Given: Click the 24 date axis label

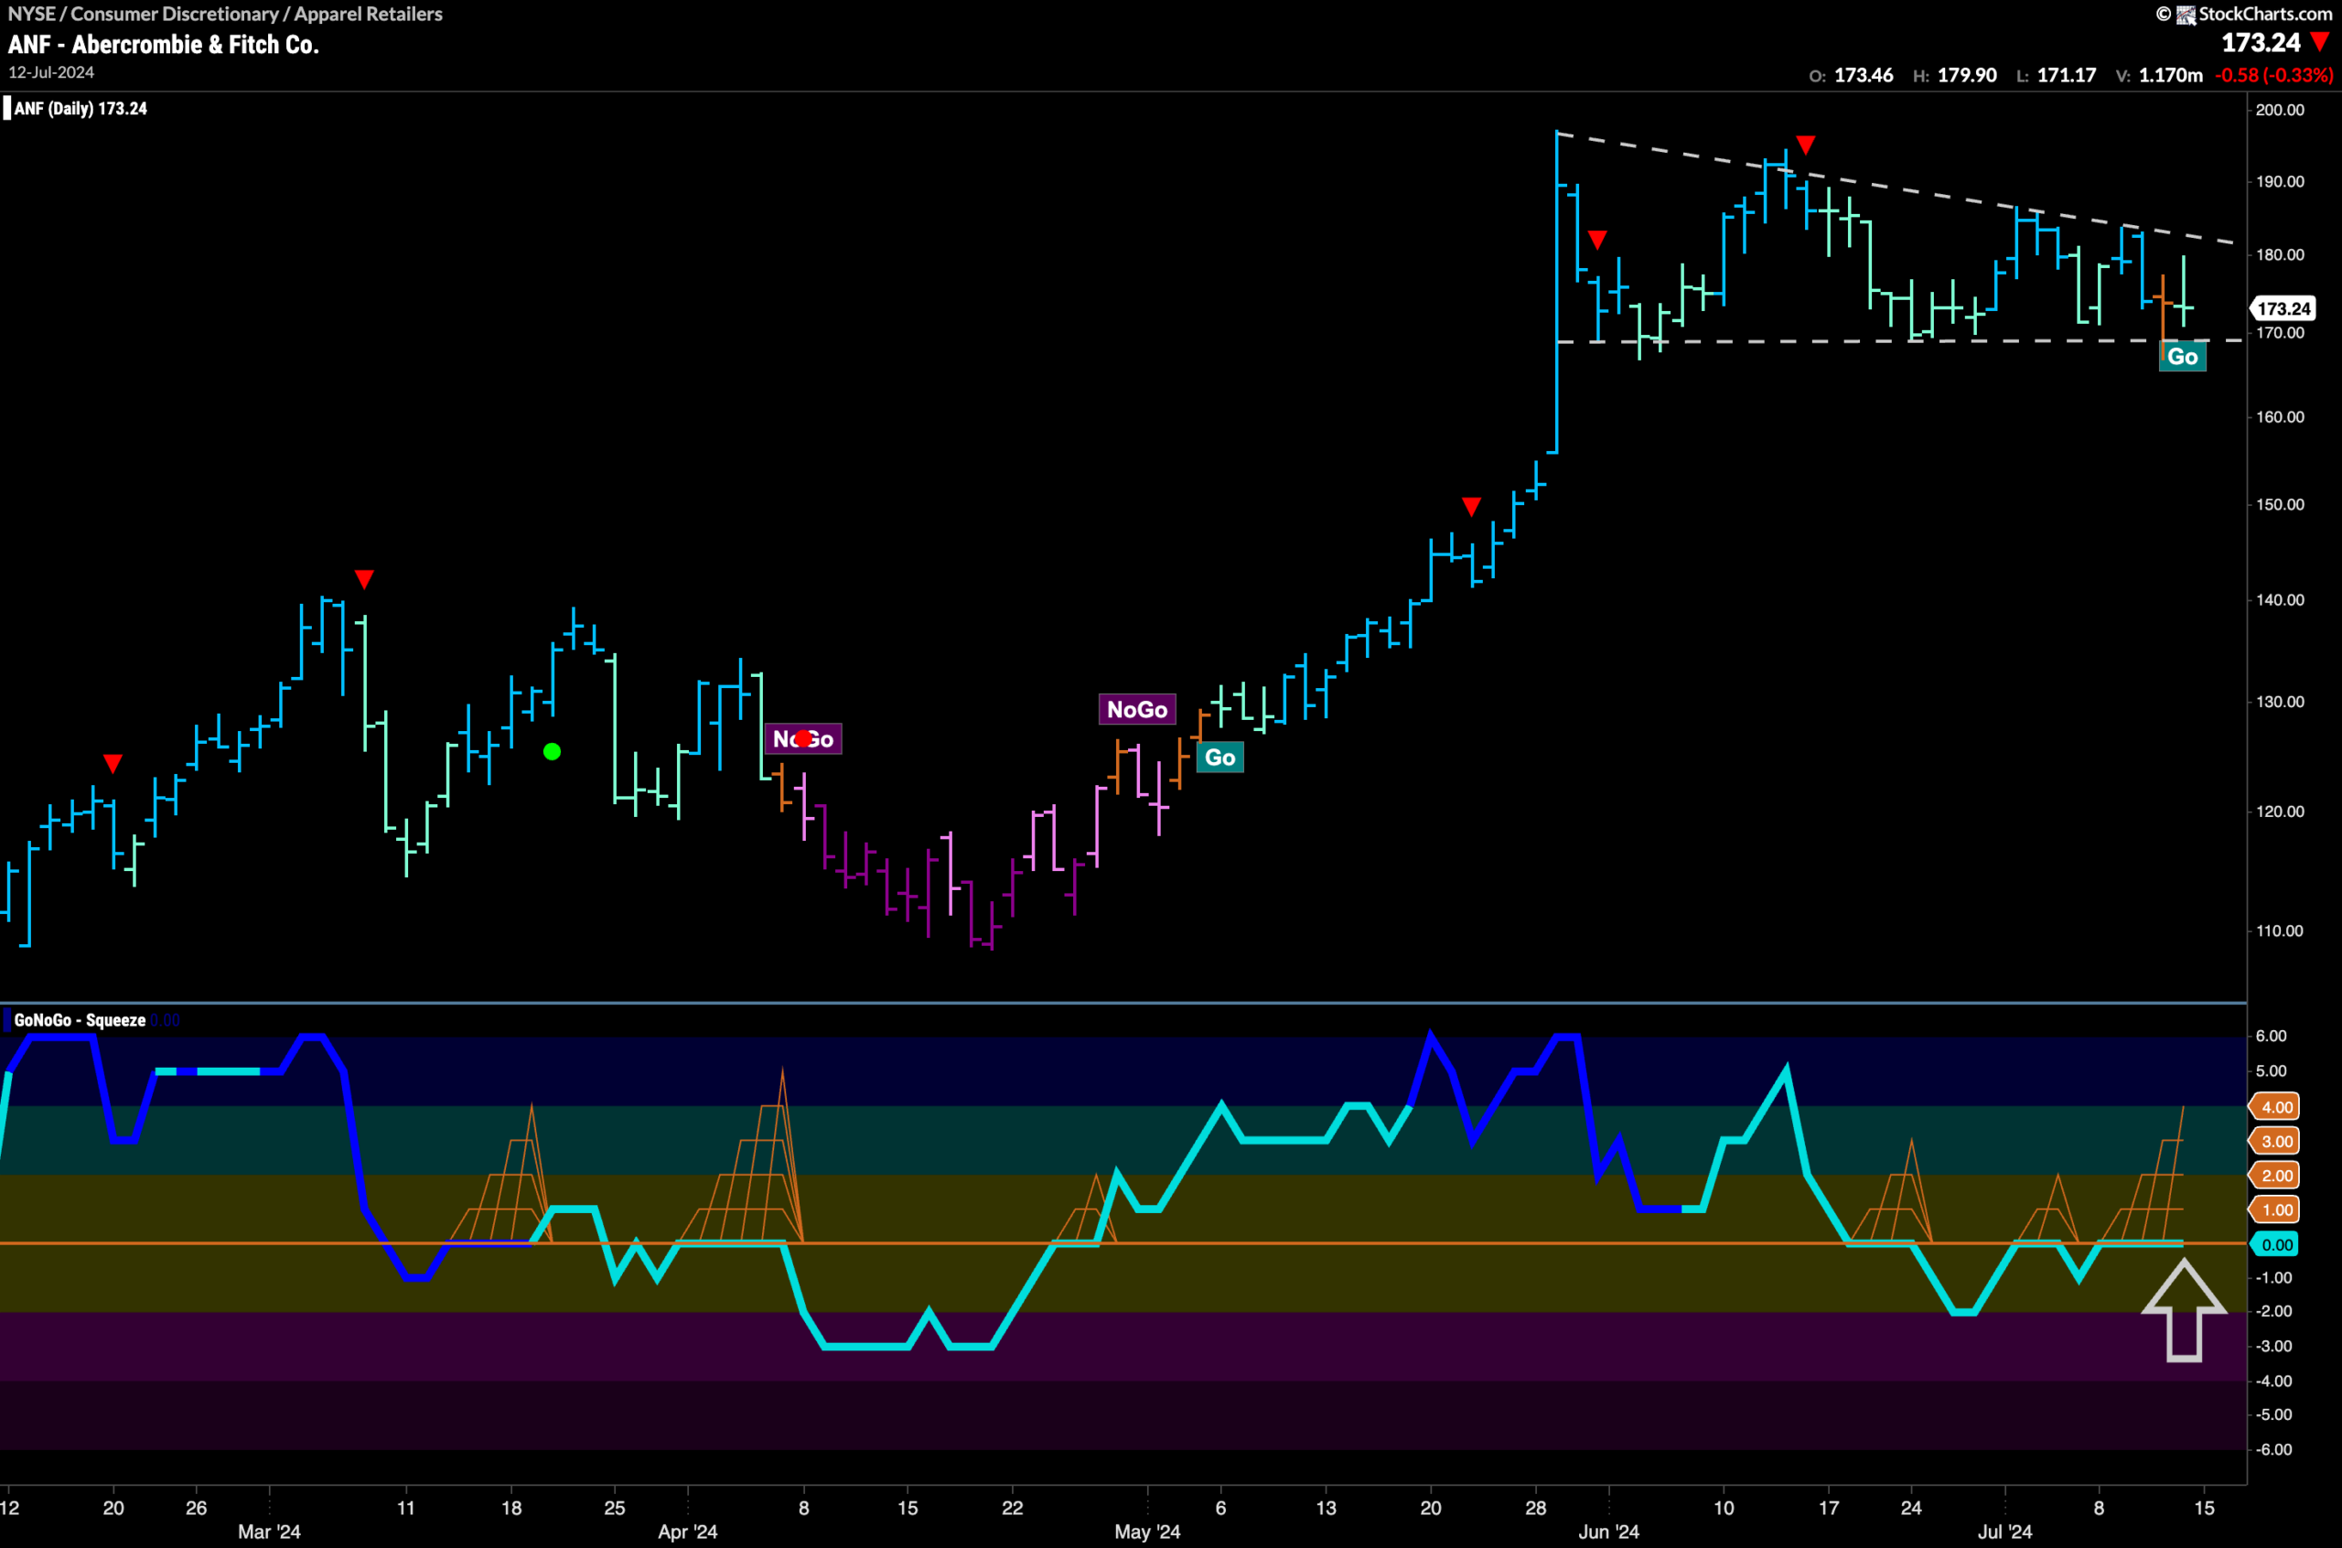Looking at the screenshot, I should point(1912,1508).
